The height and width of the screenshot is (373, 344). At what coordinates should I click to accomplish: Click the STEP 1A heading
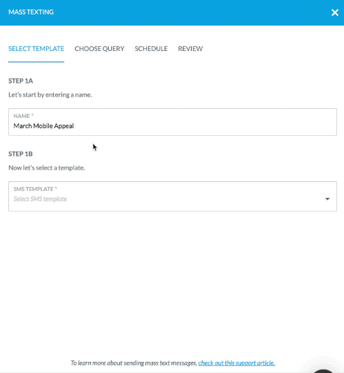[21, 81]
